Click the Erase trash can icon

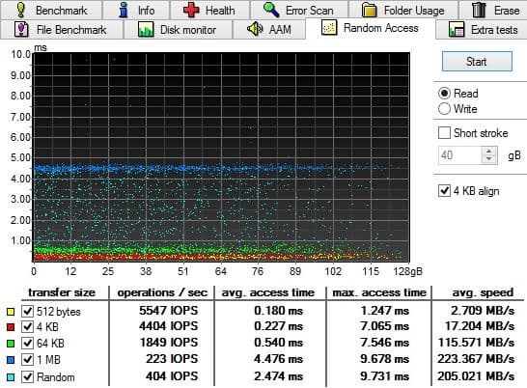[x=479, y=10]
